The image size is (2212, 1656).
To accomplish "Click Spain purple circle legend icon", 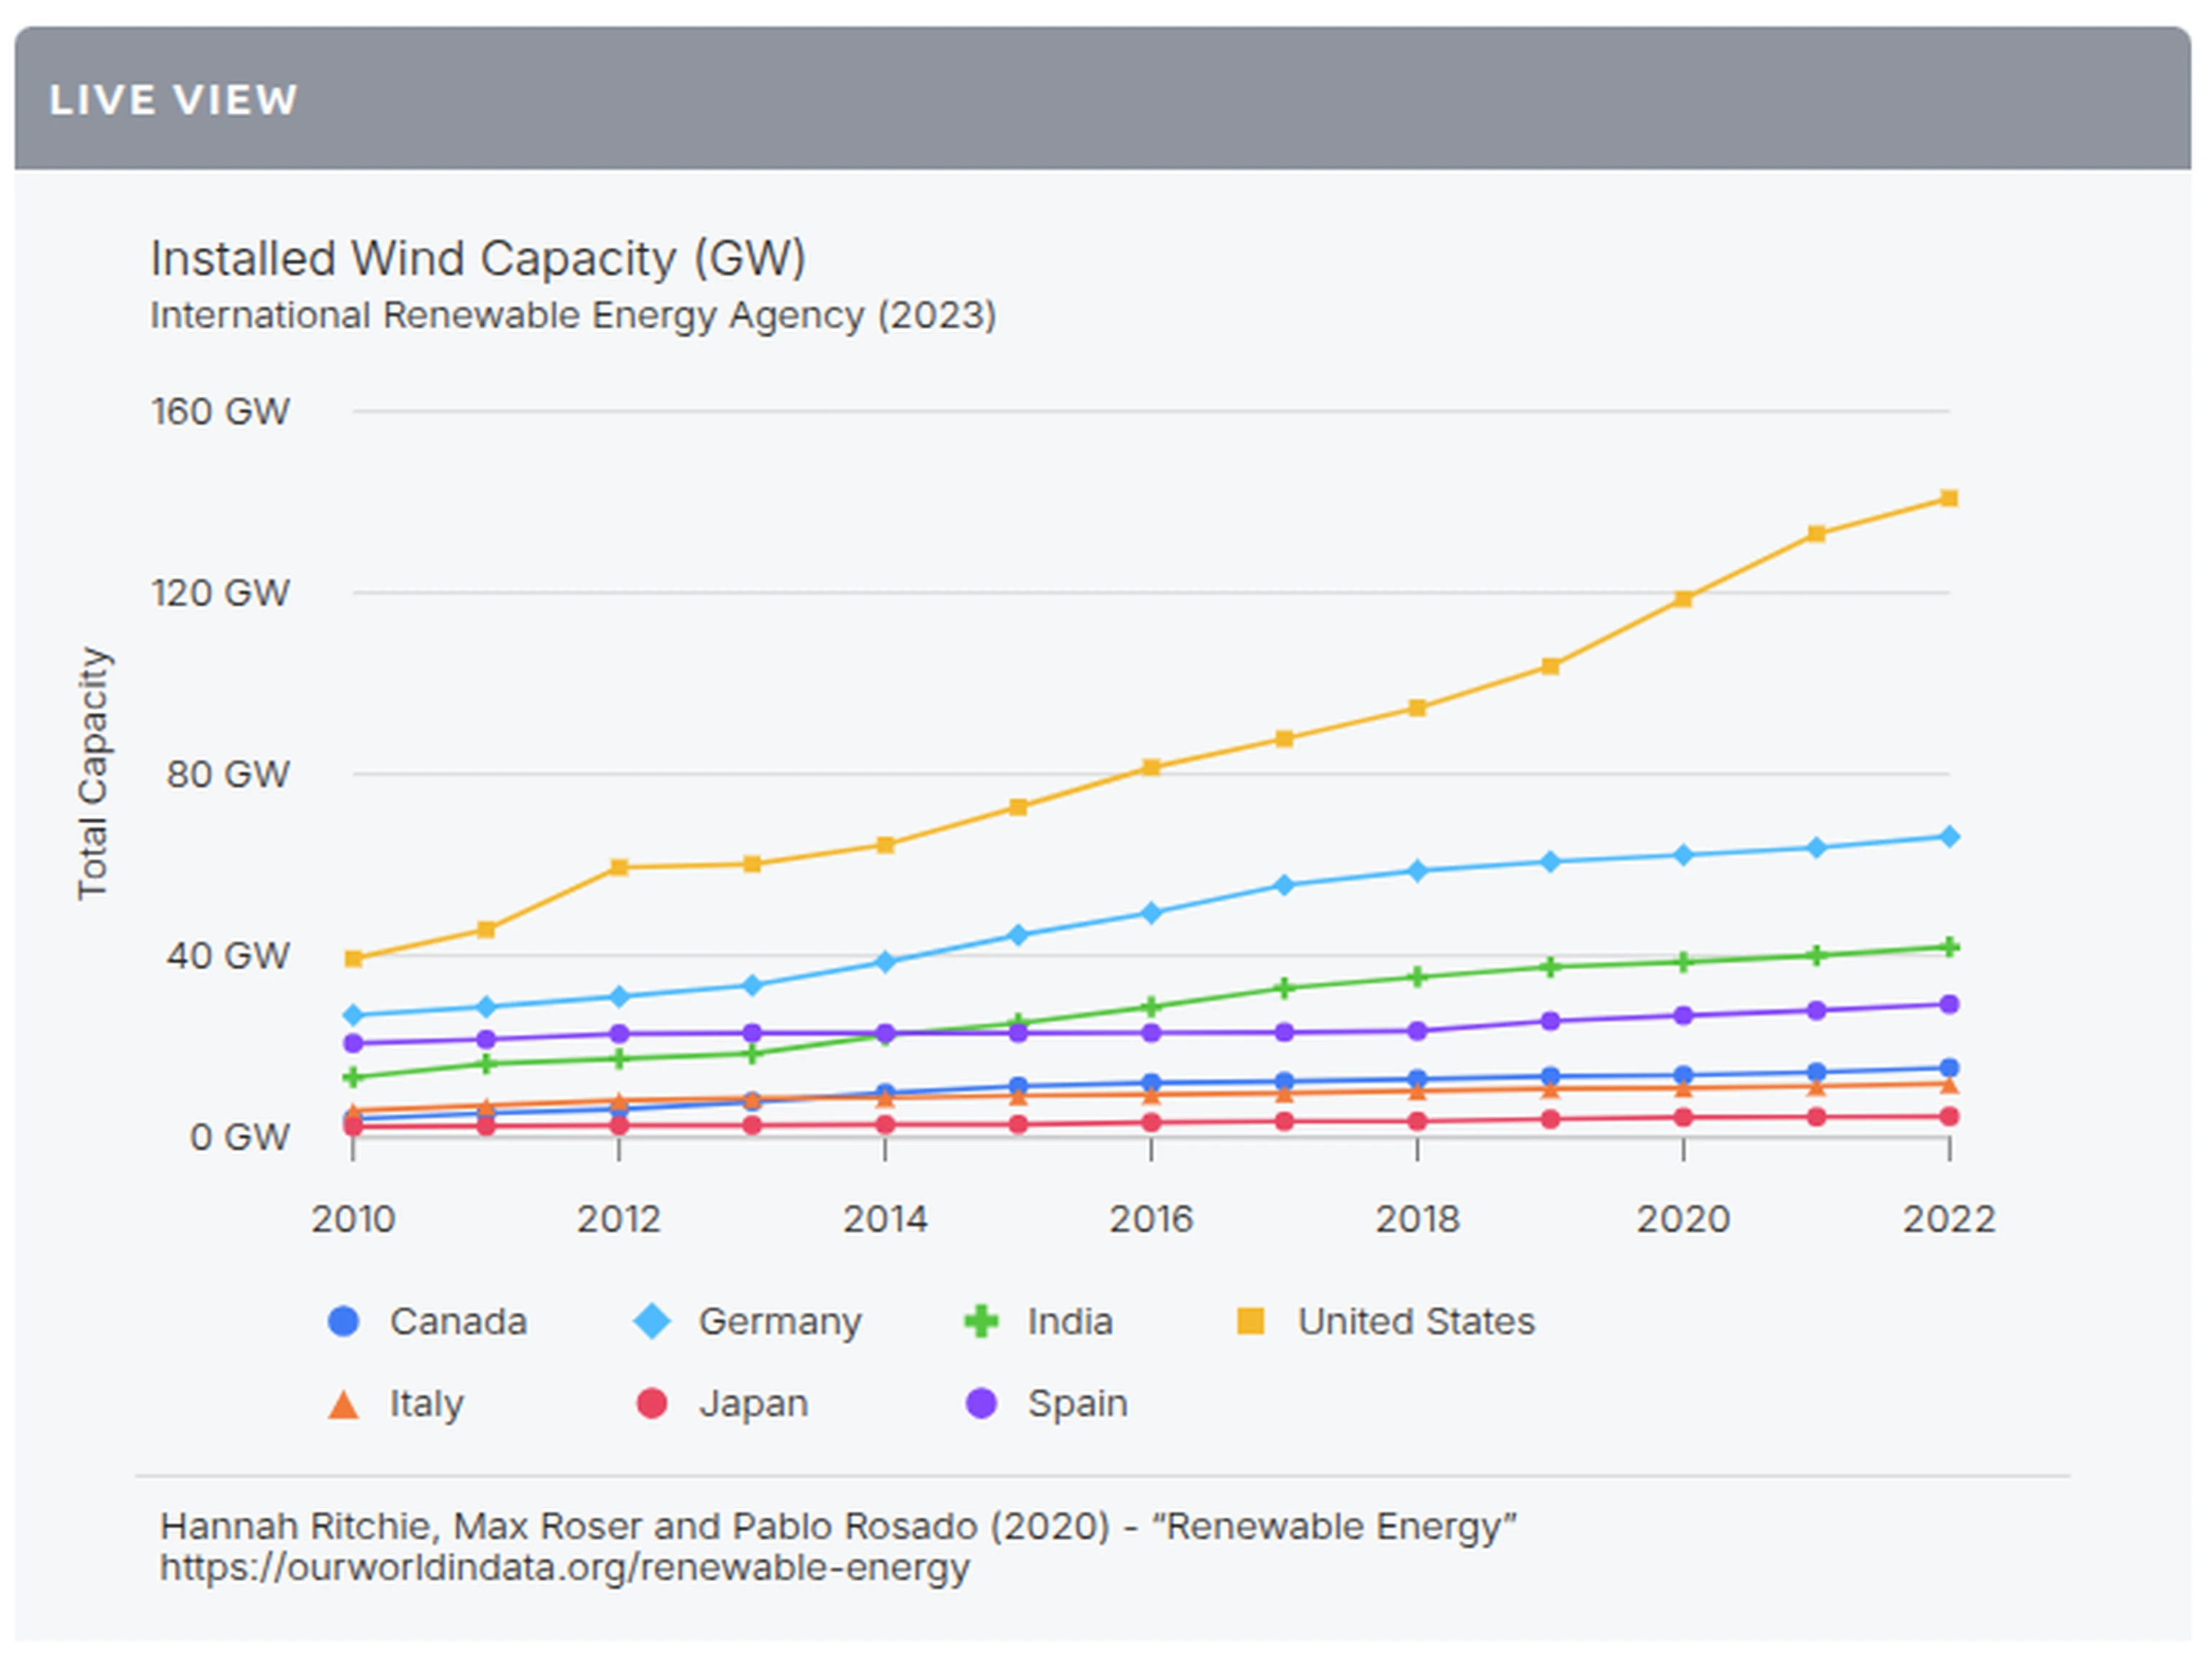I will [981, 1403].
